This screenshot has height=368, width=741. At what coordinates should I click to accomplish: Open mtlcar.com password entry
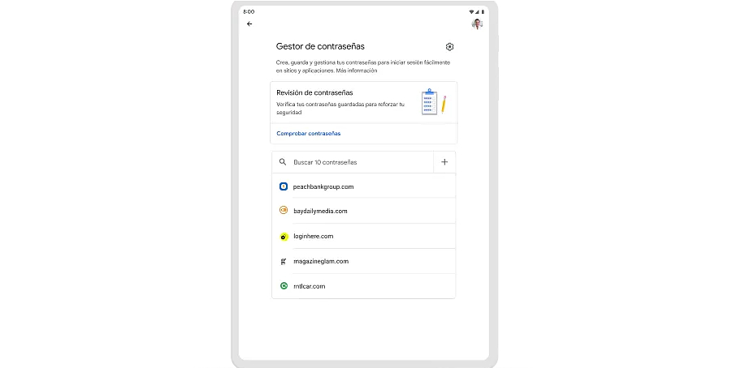pos(364,286)
